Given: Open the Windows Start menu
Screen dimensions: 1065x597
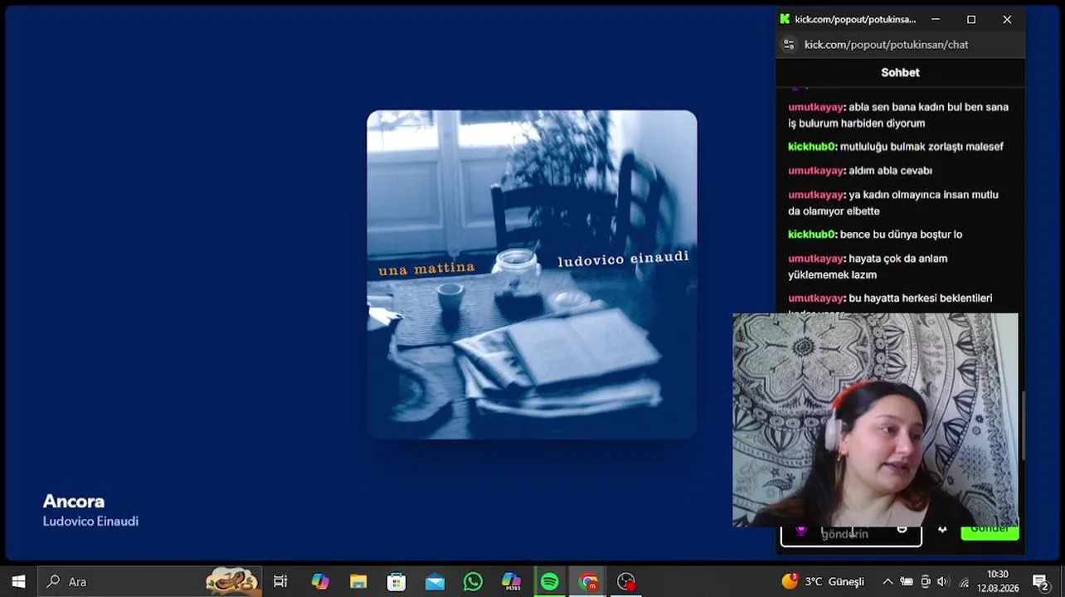Looking at the screenshot, I should (18, 581).
